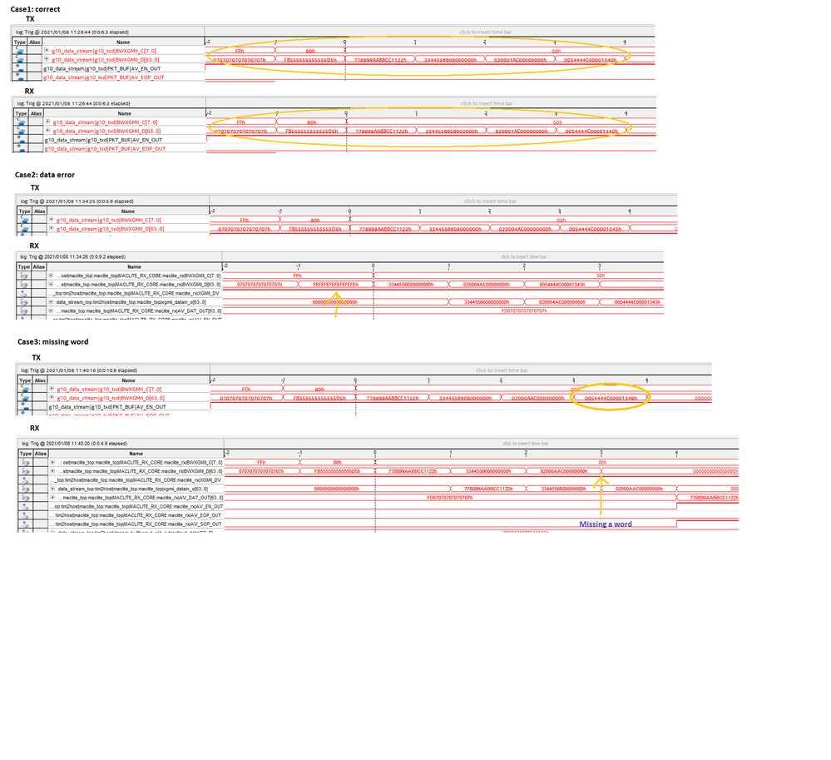Expand AV_DAT_OUT[63..0] bus in Case2 RX

click(x=52, y=310)
